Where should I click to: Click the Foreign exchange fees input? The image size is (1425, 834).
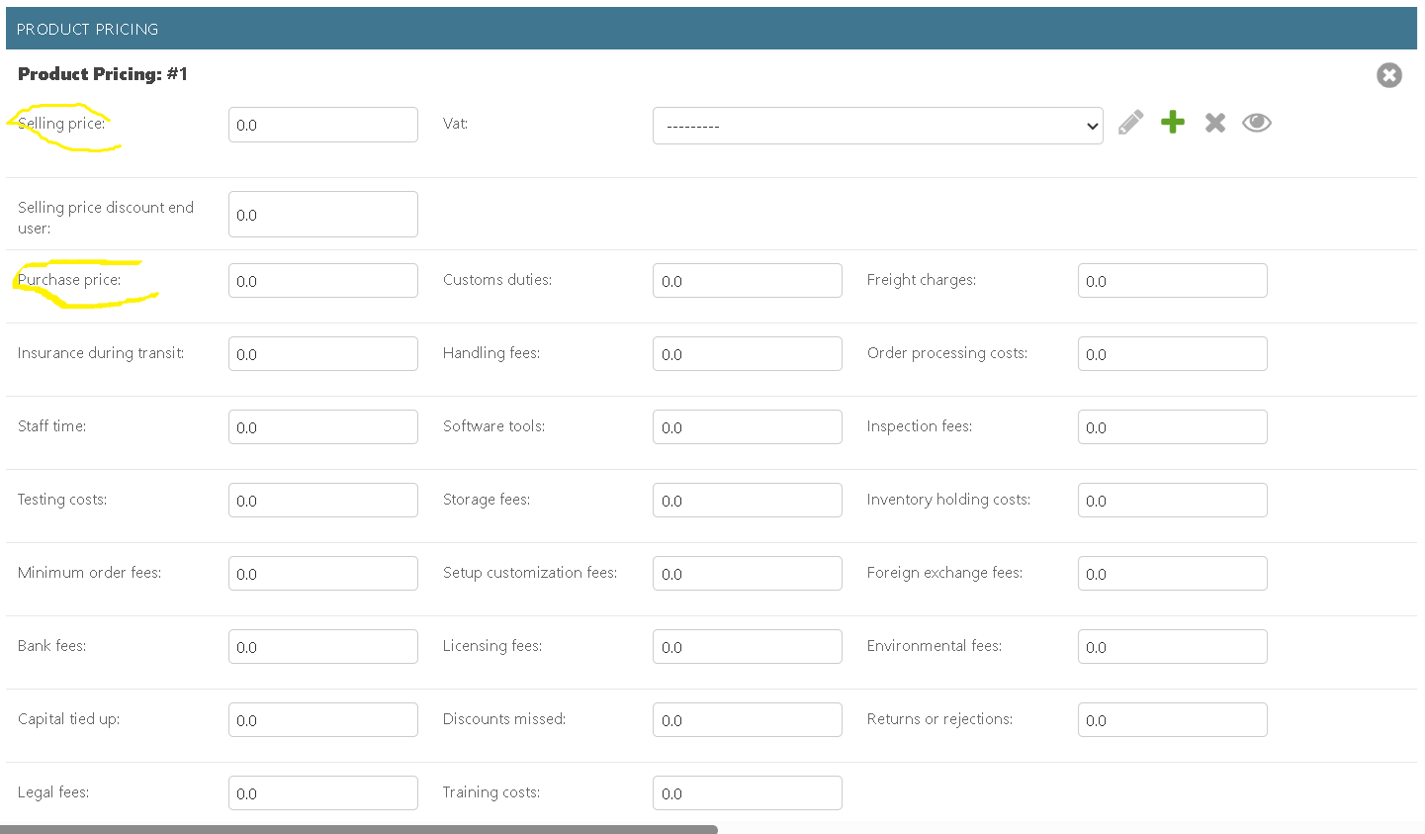(x=1172, y=574)
